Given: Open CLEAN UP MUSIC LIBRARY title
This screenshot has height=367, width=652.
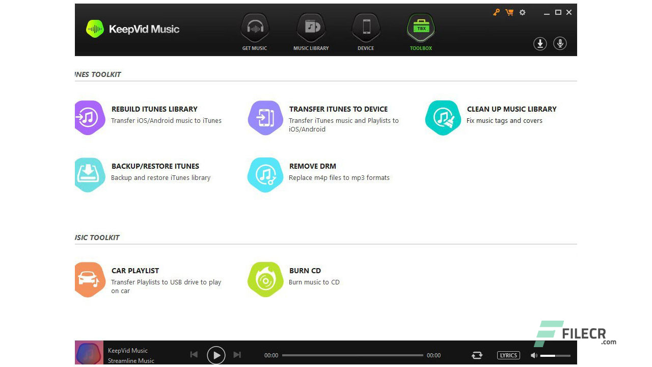Looking at the screenshot, I should (512, 109).
